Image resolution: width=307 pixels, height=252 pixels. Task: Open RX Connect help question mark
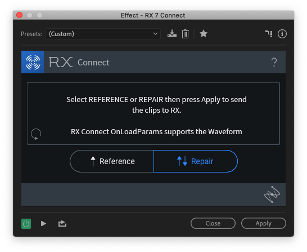(x=274, y=62)
